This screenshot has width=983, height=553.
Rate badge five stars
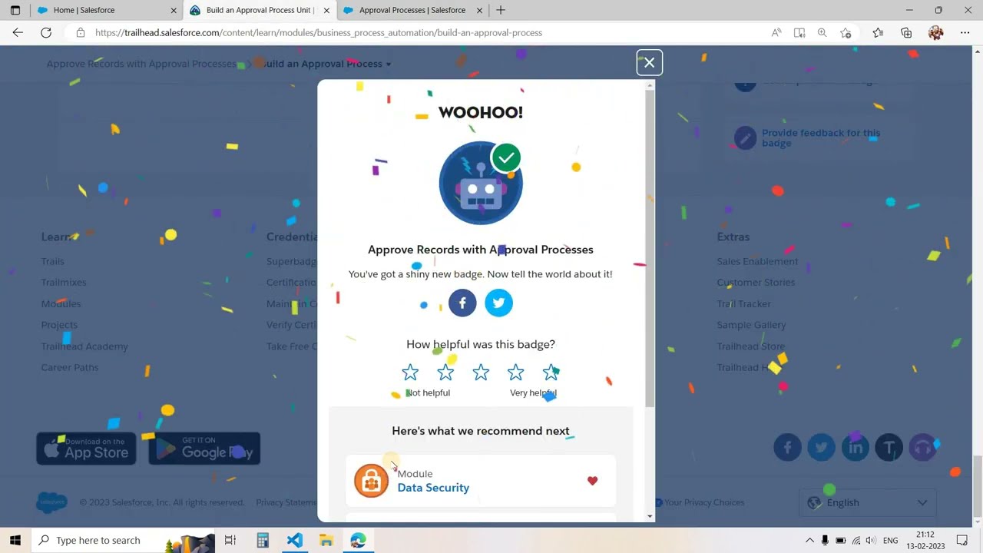[x=551, y=373]
